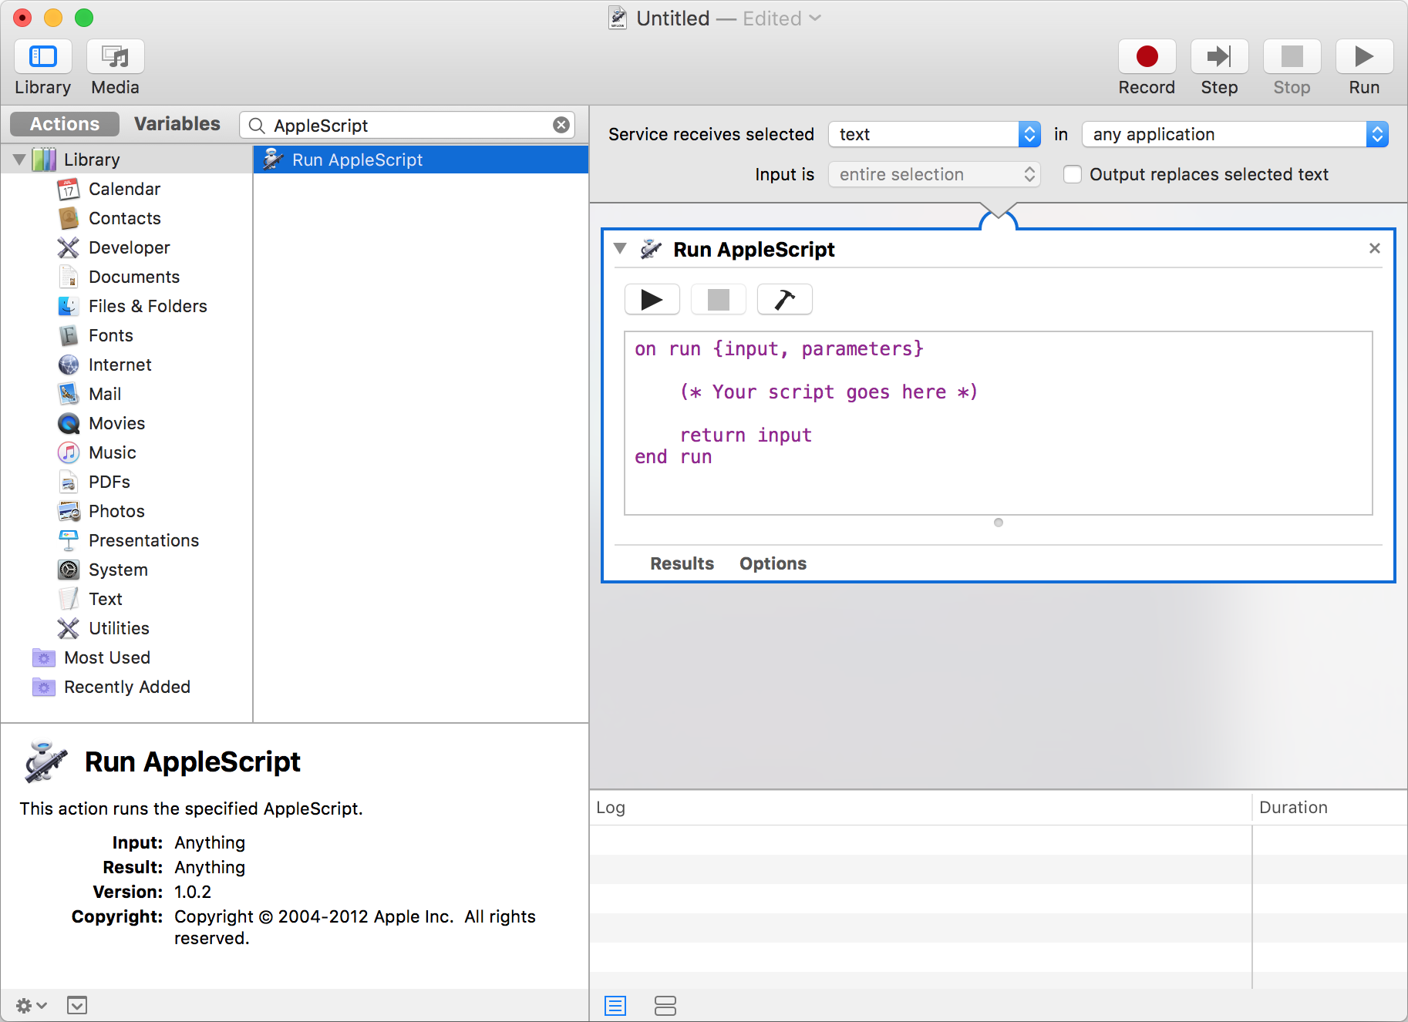1408x1022 pixels.
Task: Select the Contacts category
Action: tap(124, 218)
